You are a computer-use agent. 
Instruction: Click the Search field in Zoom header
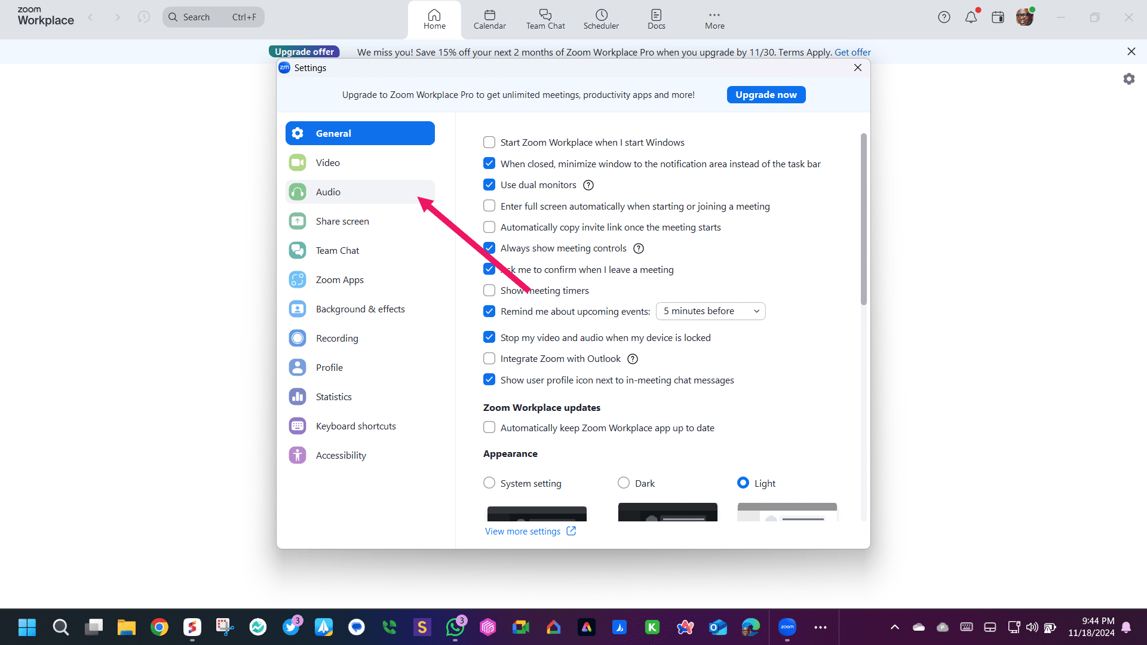click(213, 17)
